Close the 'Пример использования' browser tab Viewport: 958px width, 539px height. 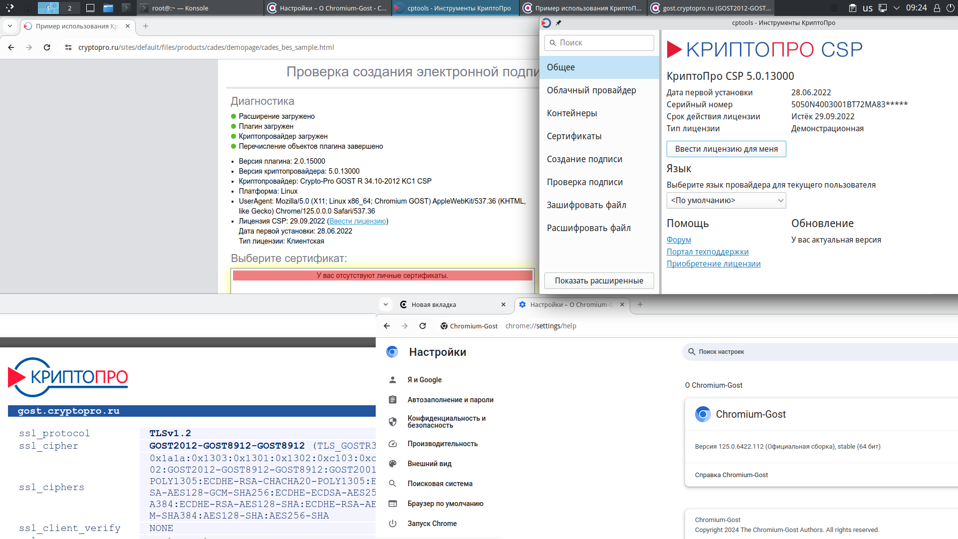click(x=128, y=26)
